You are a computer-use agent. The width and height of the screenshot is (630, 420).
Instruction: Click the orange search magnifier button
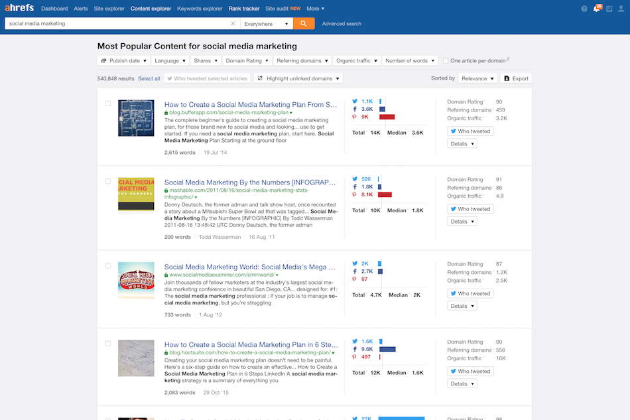[304, 23]
